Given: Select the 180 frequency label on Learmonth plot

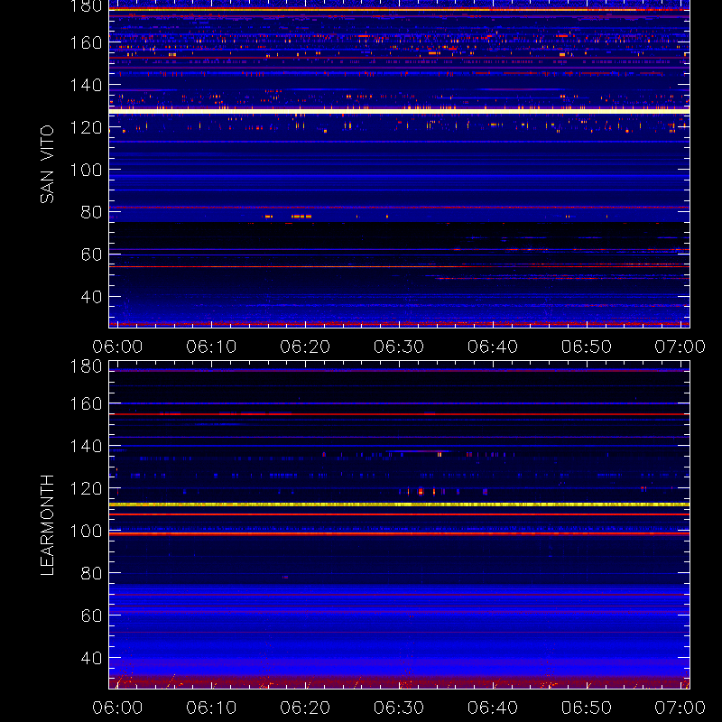Looking at the screenshot, I should pos(86,366).
